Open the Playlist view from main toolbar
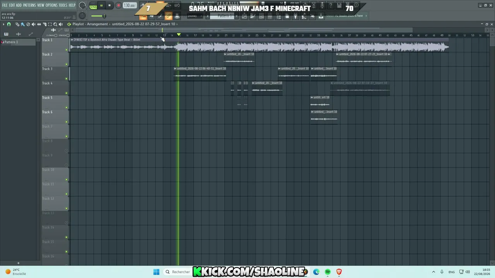 point(244,16)
